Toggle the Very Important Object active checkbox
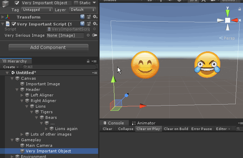243x158 pixels. tap(17, 3)
